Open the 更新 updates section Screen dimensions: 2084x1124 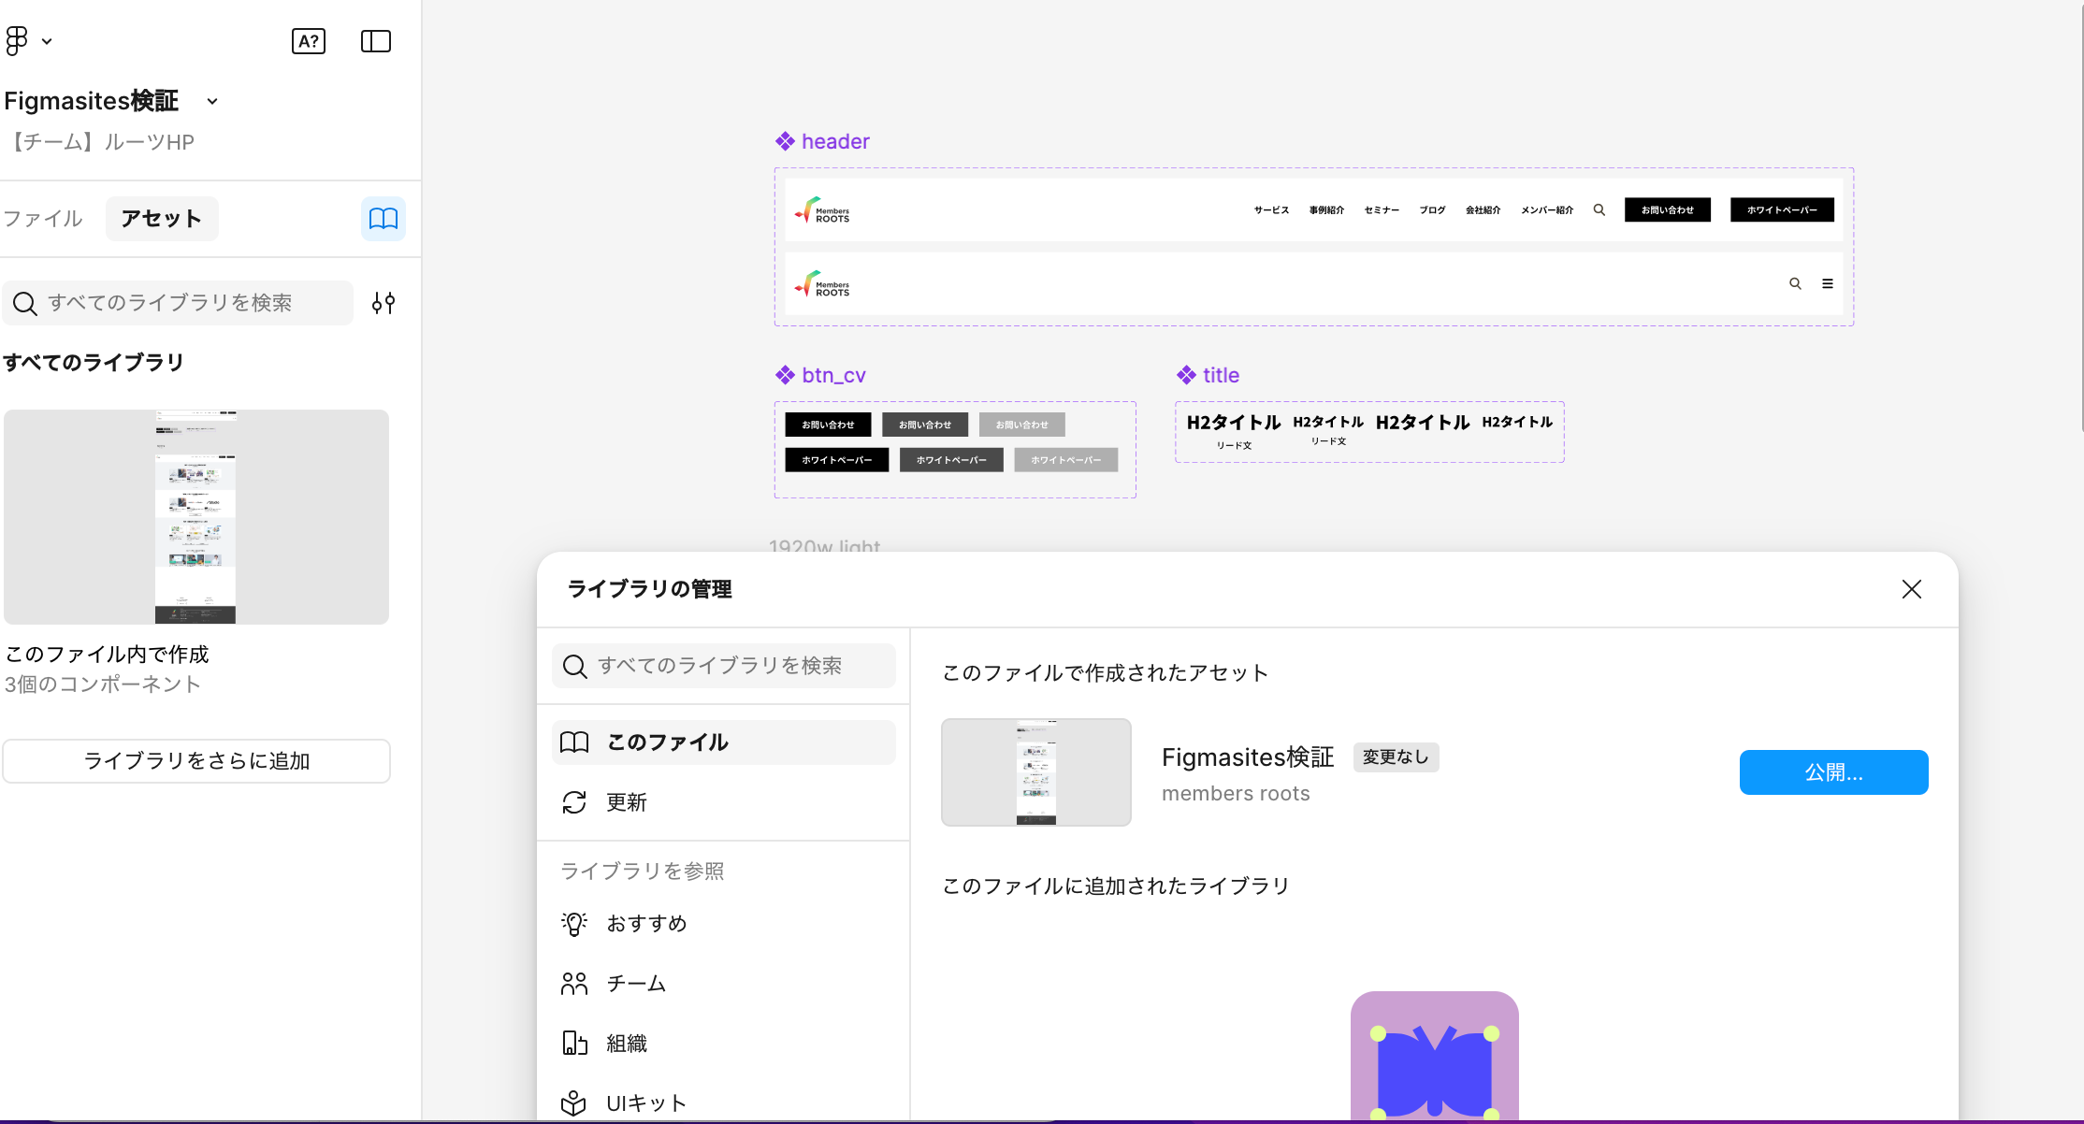click(627, 802)
